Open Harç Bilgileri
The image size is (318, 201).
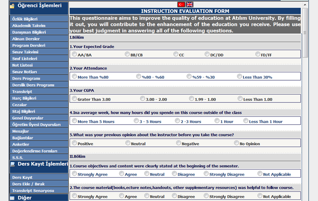(x=39, y=98)
